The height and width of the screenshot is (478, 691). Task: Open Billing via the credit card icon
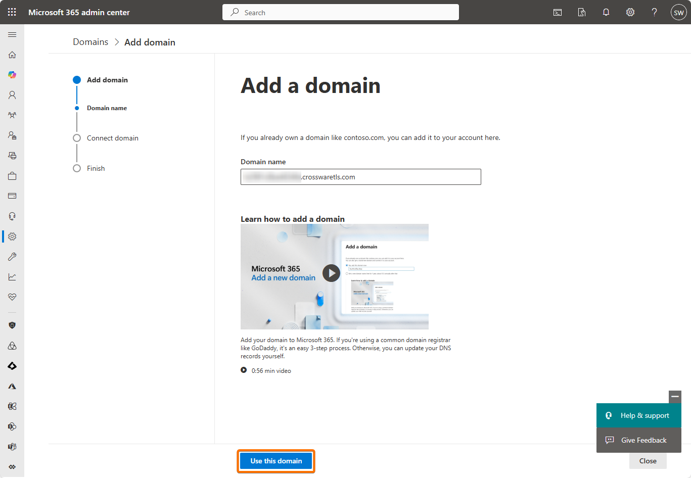pos(12,196)
